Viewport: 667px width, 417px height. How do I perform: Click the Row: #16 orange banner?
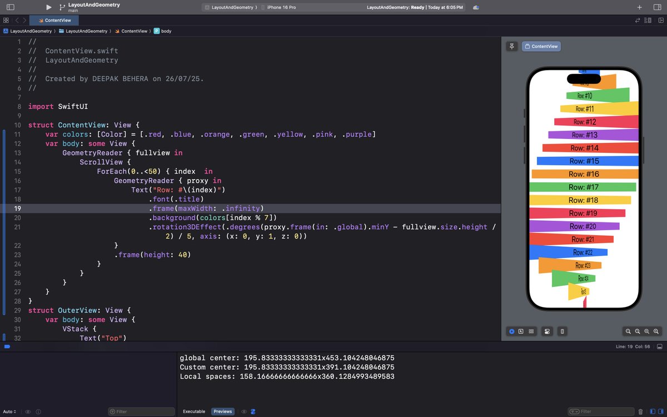584,174
